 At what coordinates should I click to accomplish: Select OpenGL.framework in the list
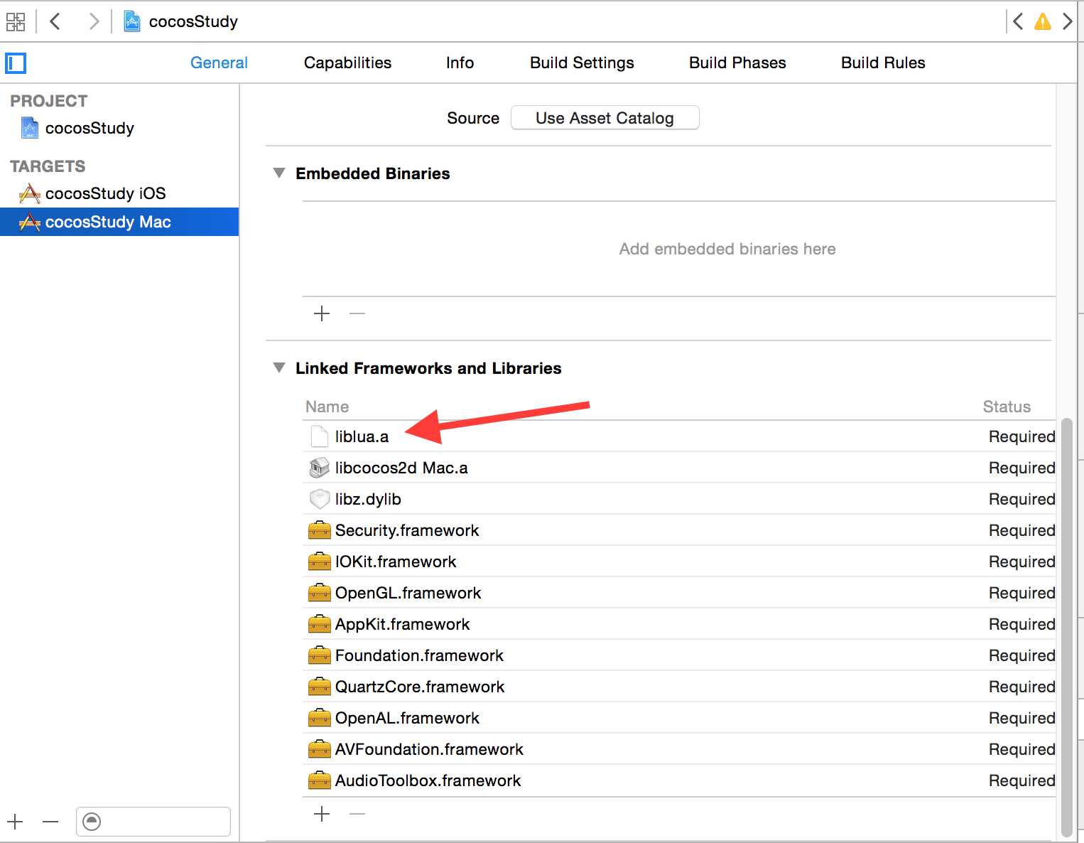(x=679, y=593)
